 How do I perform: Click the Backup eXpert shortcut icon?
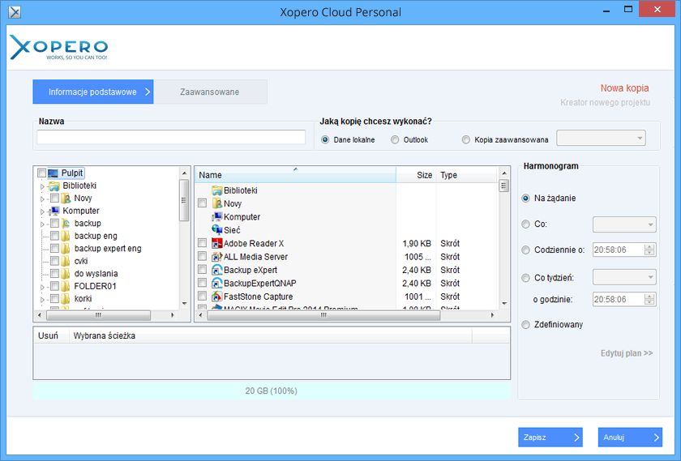pyautogui.click(x=216, y=270)
